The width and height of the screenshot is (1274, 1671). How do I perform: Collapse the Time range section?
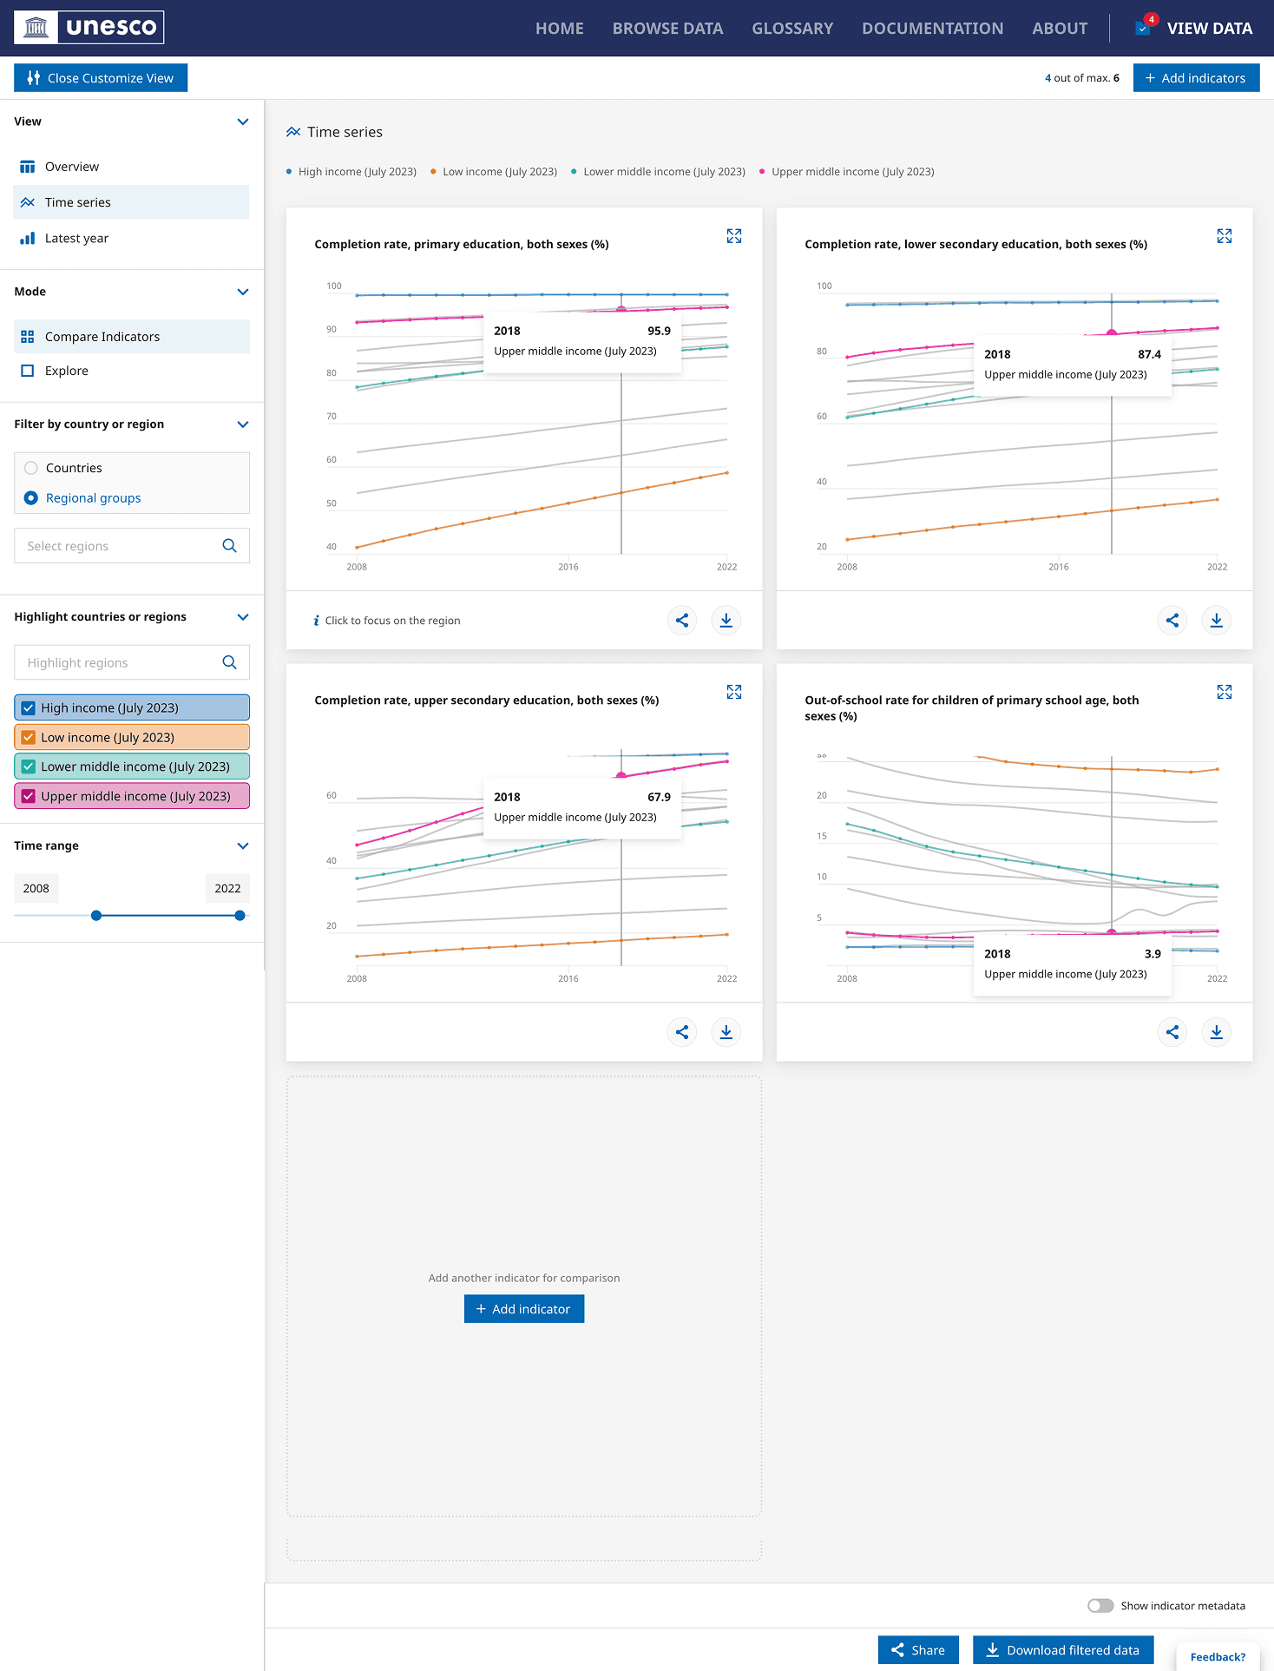(243, 845)
